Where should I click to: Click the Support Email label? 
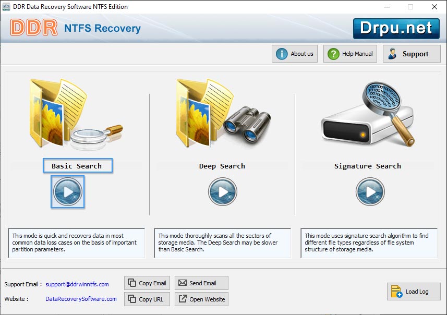pos(23,285)
